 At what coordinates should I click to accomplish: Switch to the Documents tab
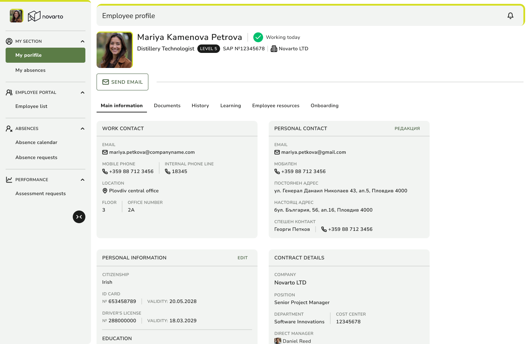point(167,106)
